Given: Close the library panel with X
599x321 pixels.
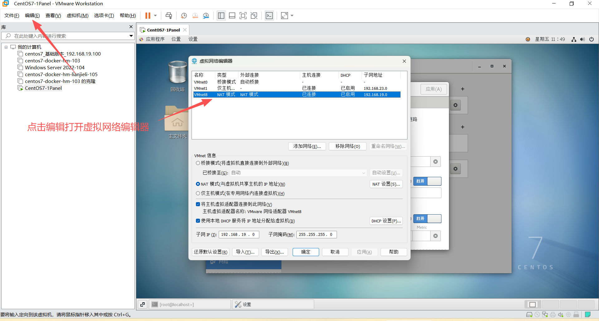Looking at the screenshot, I should pos(131,27).
